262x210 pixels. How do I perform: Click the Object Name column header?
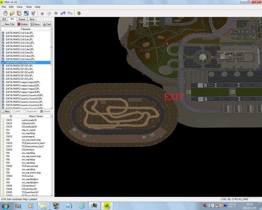tap(36, 116)
